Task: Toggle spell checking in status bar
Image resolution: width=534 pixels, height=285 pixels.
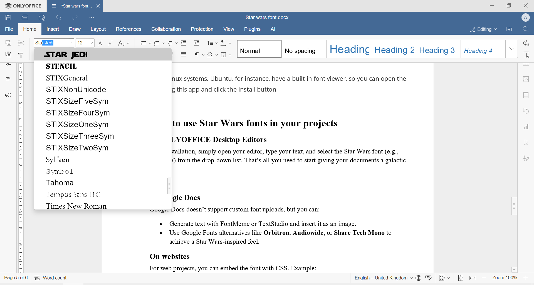Action: coord(429,278)
